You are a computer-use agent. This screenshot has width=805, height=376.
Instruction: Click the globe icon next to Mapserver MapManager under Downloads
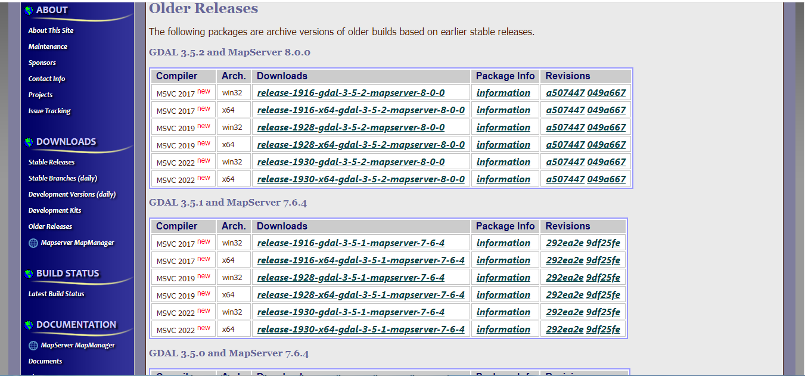pyautogui.click(x=33, y=243)
